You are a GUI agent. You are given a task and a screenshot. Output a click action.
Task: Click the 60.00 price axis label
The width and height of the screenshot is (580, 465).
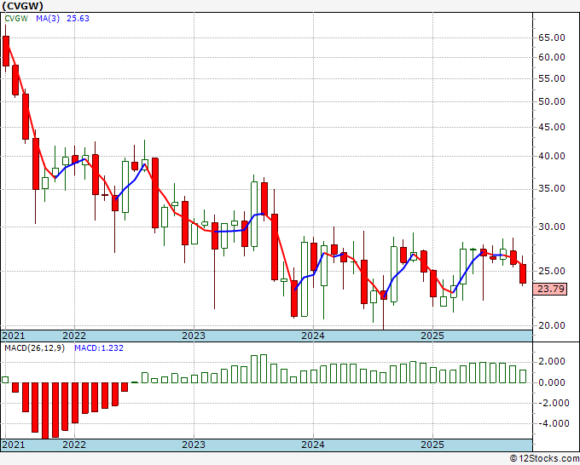point(552,57)
